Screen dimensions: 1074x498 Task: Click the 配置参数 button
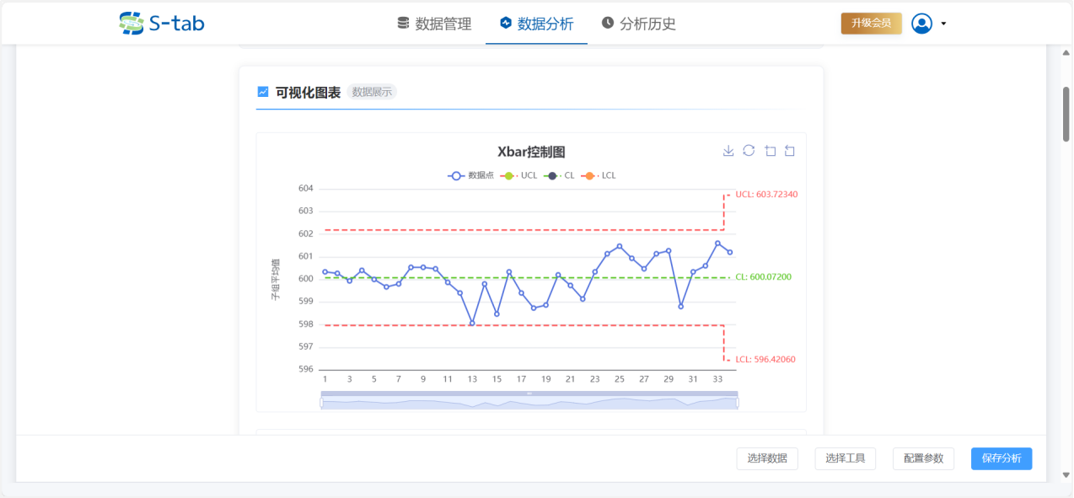(x=923, y=458)
